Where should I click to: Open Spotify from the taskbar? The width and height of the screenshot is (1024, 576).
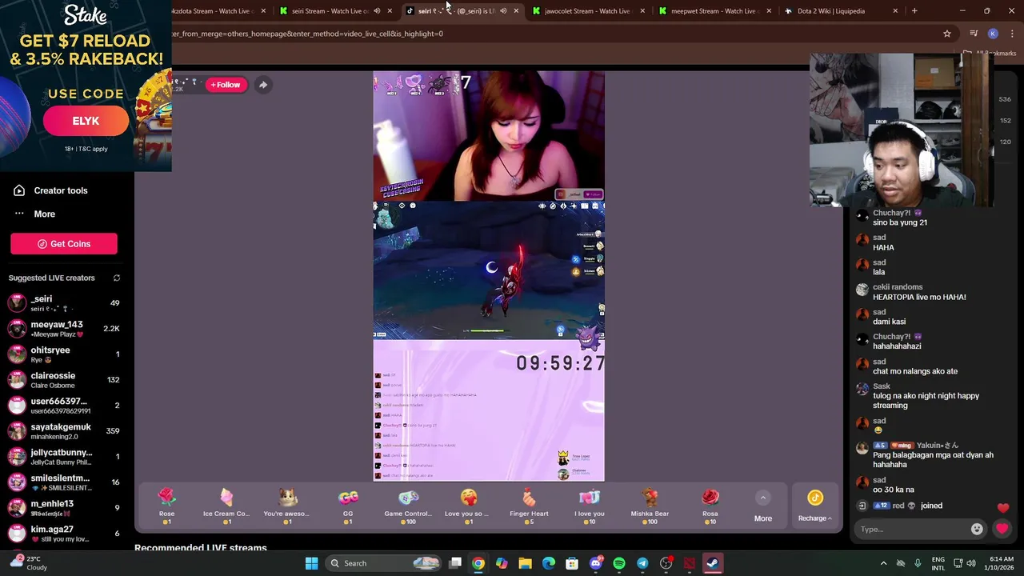pyautogui.click(x=619, y=563)
